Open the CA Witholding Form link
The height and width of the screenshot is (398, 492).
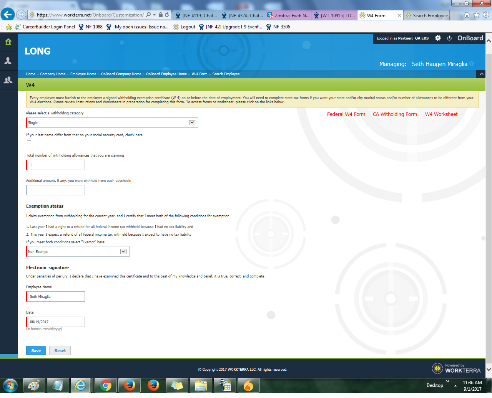point(395,114)
